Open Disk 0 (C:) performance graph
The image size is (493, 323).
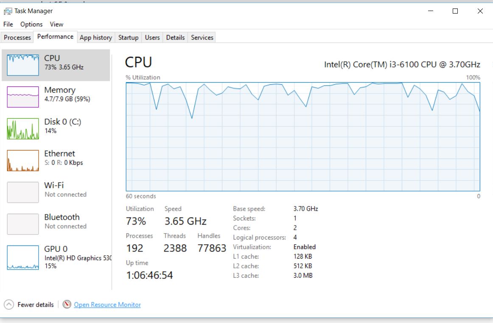point(22,128)
